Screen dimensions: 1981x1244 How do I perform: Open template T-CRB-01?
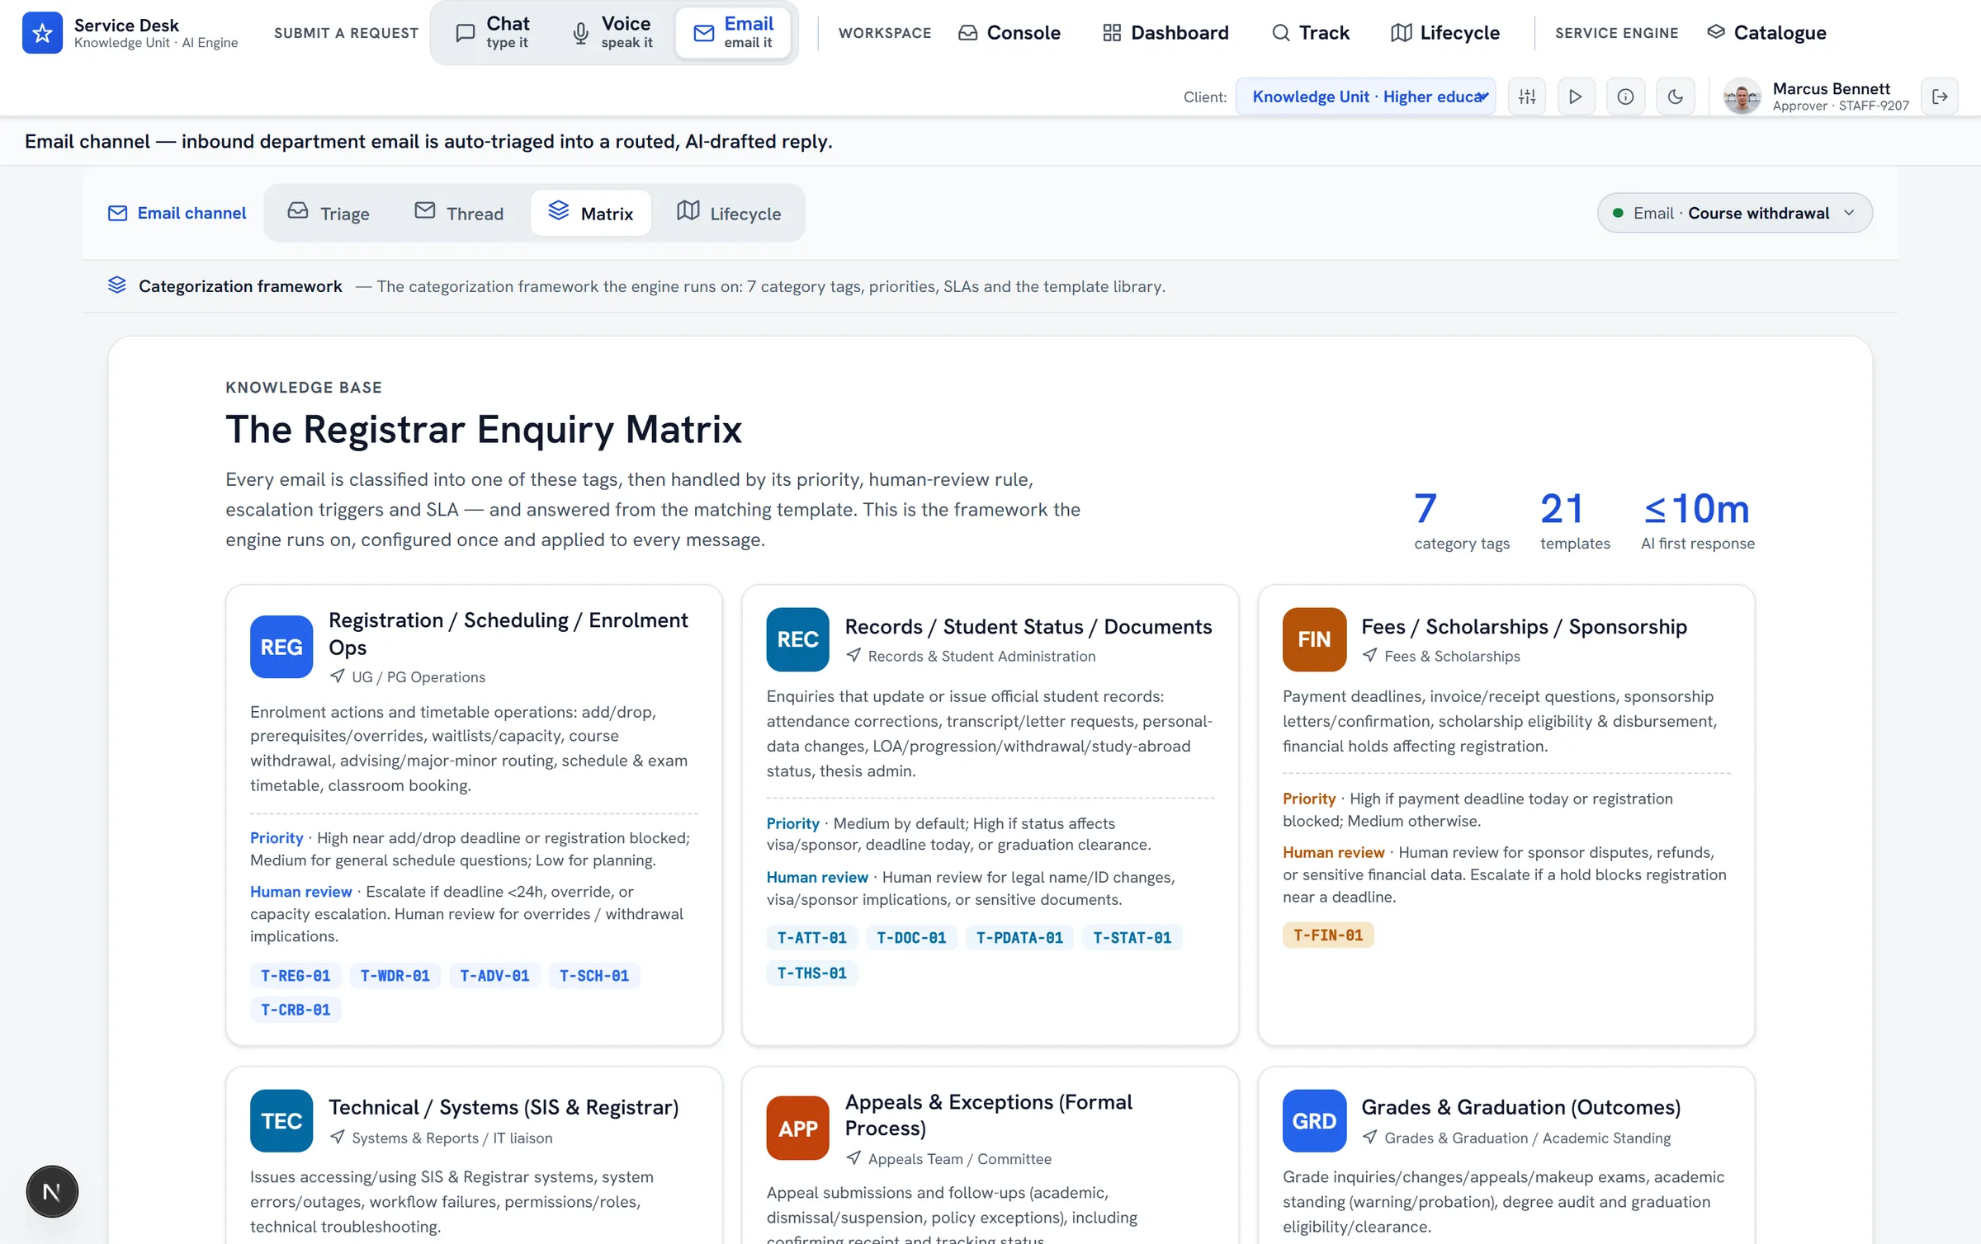pos(295,1010)
